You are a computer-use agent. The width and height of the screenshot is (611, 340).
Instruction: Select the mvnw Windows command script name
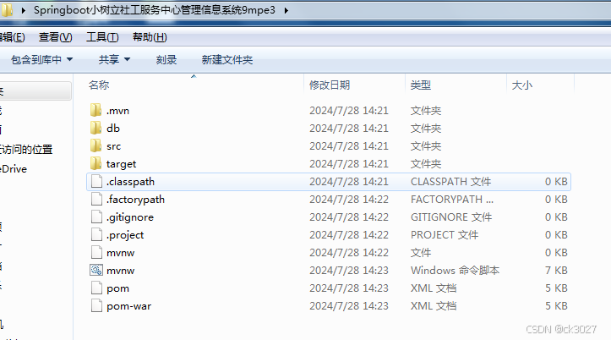(x=120, y=271)
